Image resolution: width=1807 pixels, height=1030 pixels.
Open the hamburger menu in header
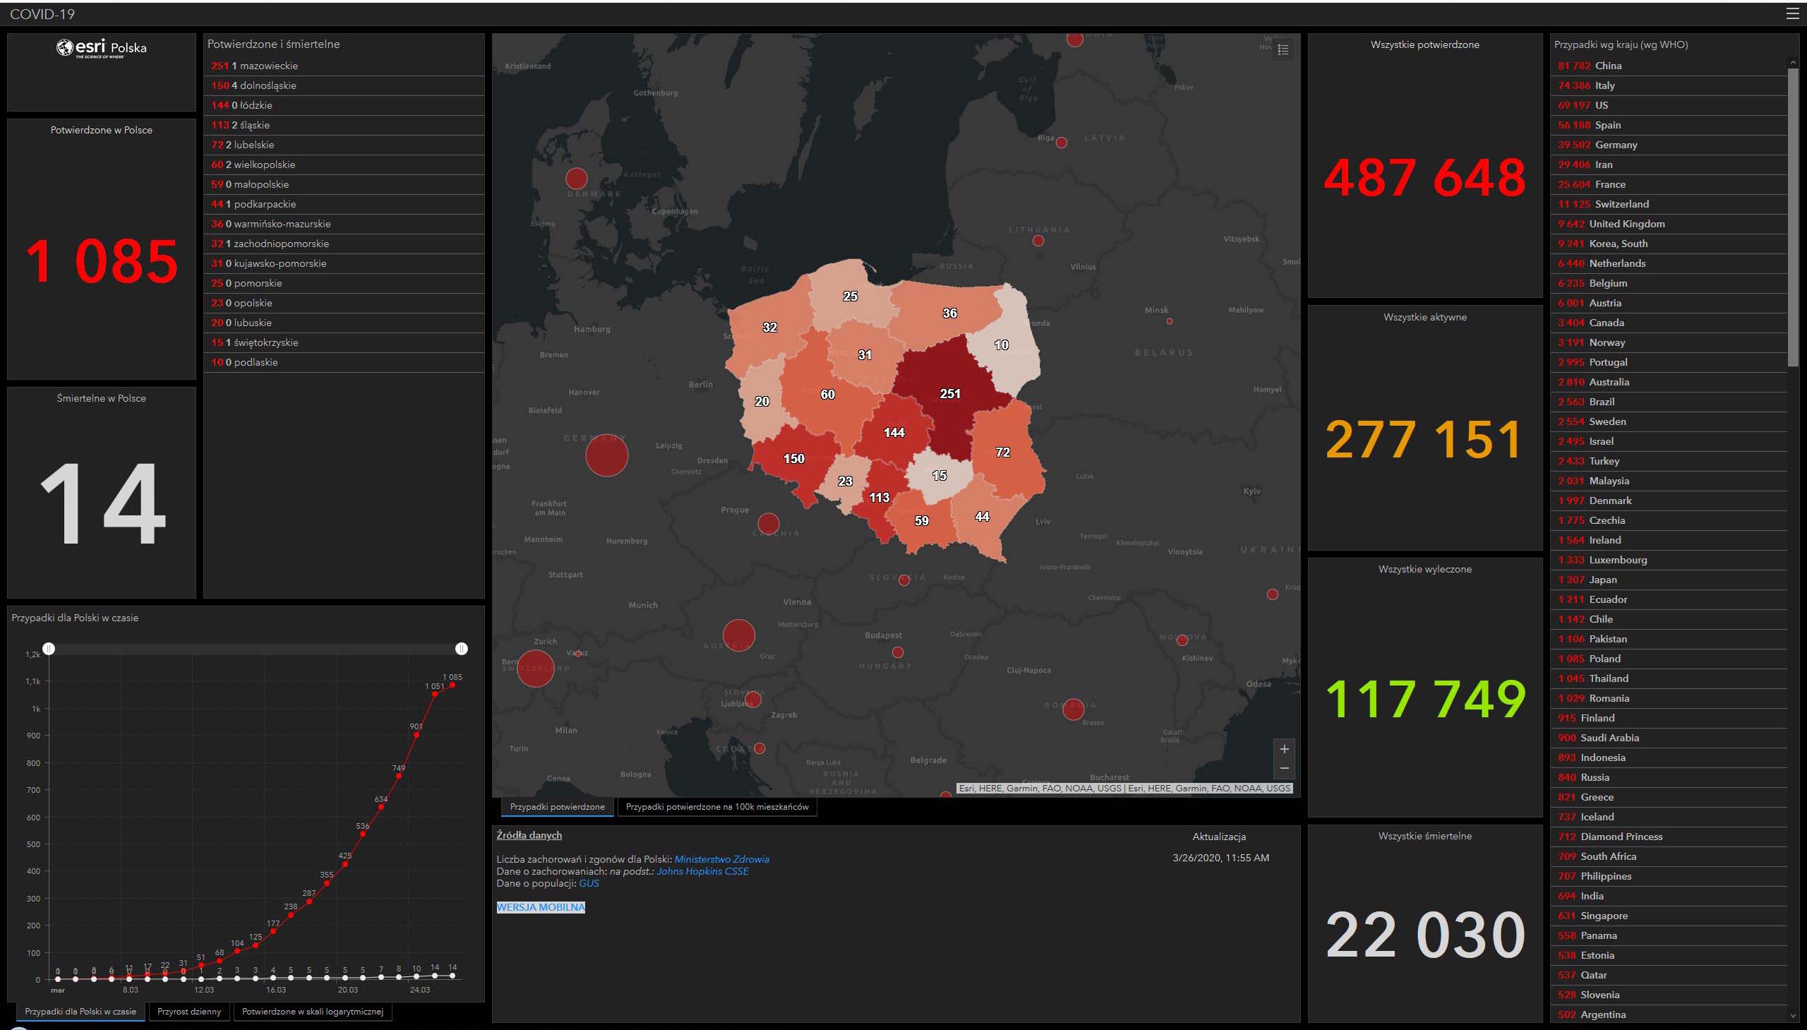click(x=1792, y=13)
